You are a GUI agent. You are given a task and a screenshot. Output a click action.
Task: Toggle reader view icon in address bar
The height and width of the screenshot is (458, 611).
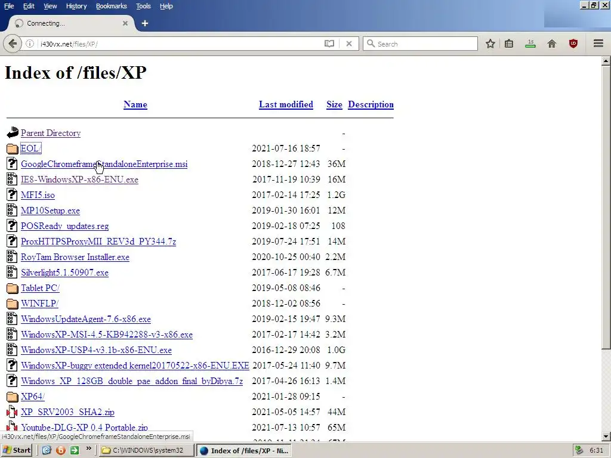(x=329, y=44)
